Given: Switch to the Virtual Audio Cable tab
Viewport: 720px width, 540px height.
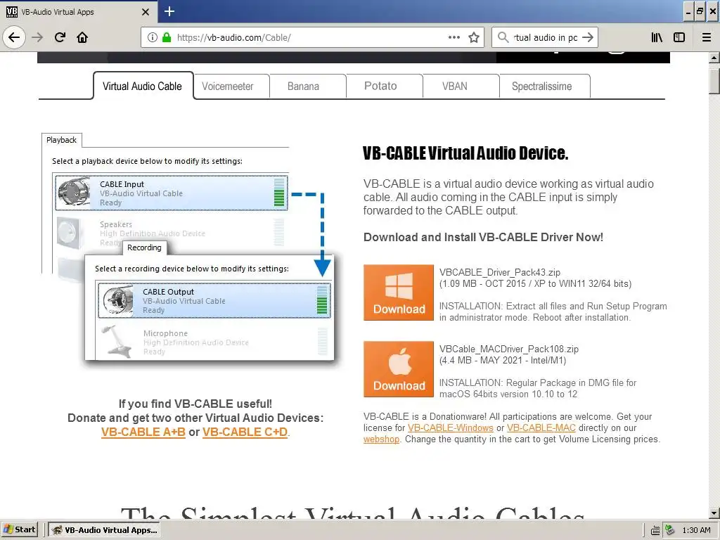Looking at the screenshot, I should point(142,86).
